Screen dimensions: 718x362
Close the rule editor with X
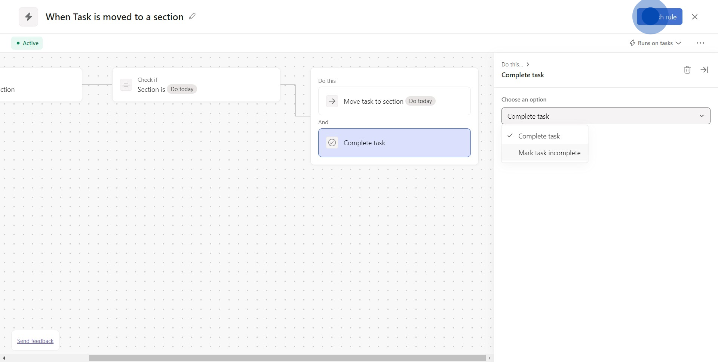point(694,17)
